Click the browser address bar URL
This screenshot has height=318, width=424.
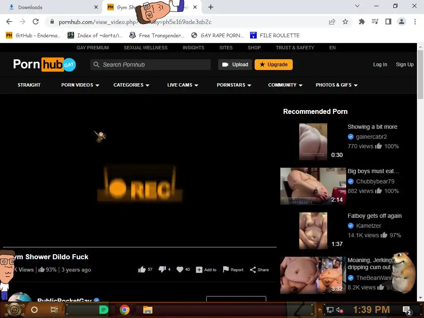point(135,22)
